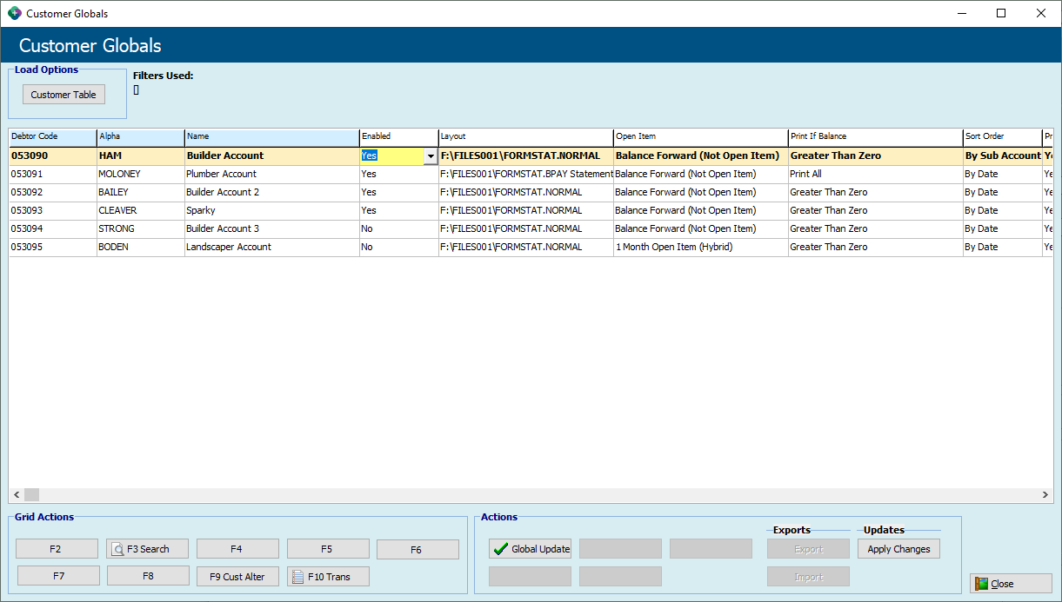Click the F2 grid action button
Screen dimensions: 1062x602
point(56,549)
